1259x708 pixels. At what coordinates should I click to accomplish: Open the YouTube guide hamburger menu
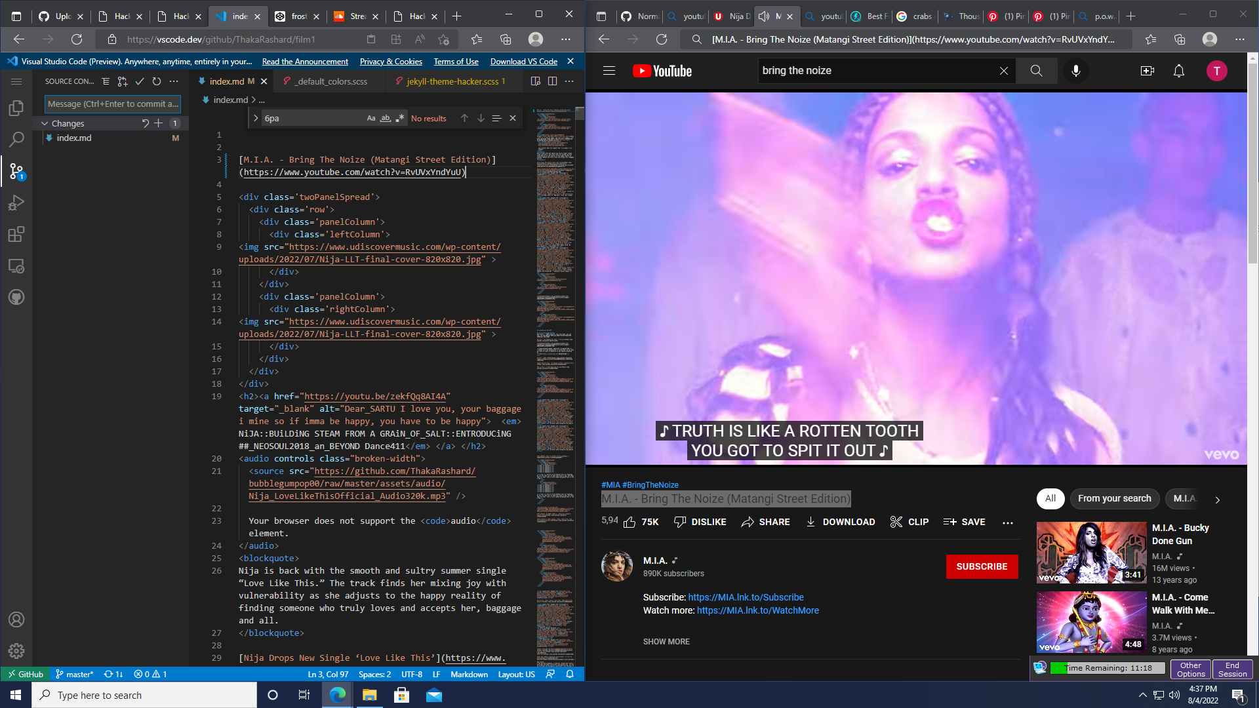(x=609, y=71)
